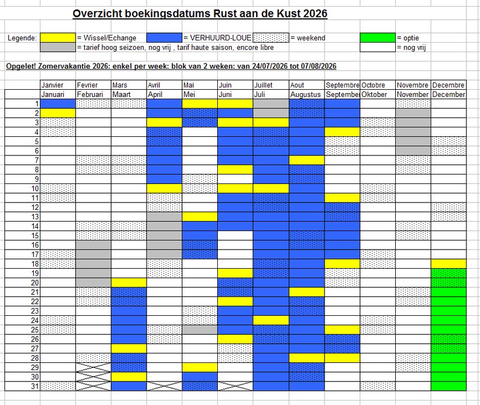This screenshot has width=480, height=405.
Task: Click the 'November' header cell
Action: [x=412, y=95]
